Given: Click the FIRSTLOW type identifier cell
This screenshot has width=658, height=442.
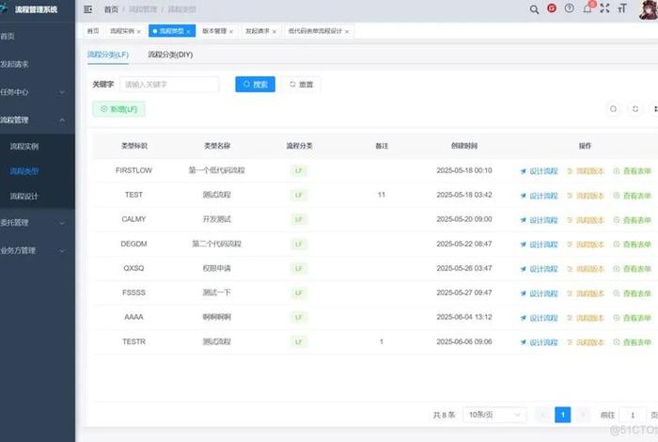Looking at the screenshot, I should (x=133, y=170).
